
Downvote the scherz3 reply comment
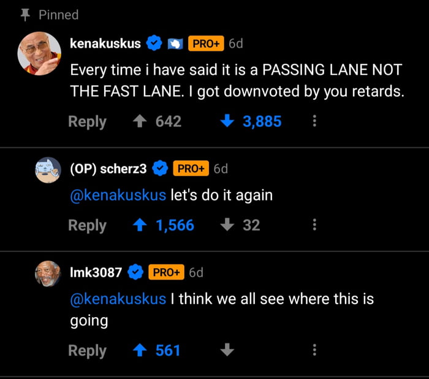(x=227, y=225)
